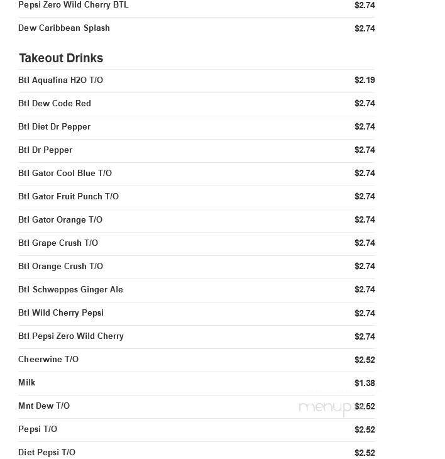
Task: Click Btl Schweppes Ginger Ale
Action: point(70,290)
